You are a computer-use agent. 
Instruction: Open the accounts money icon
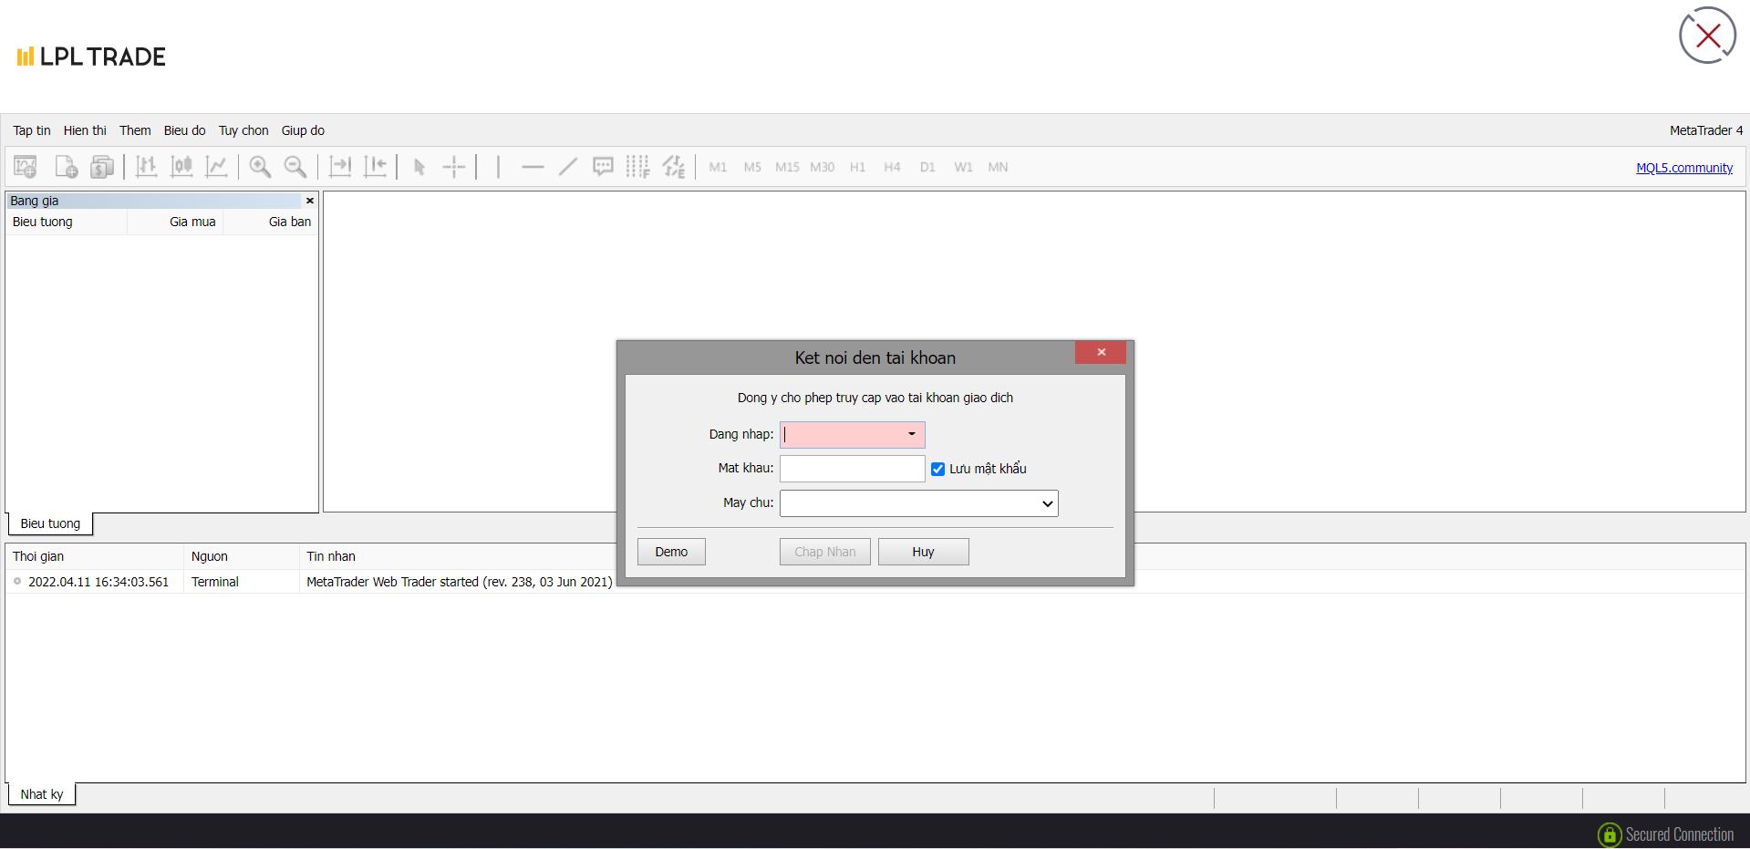(x=102, y=167)
